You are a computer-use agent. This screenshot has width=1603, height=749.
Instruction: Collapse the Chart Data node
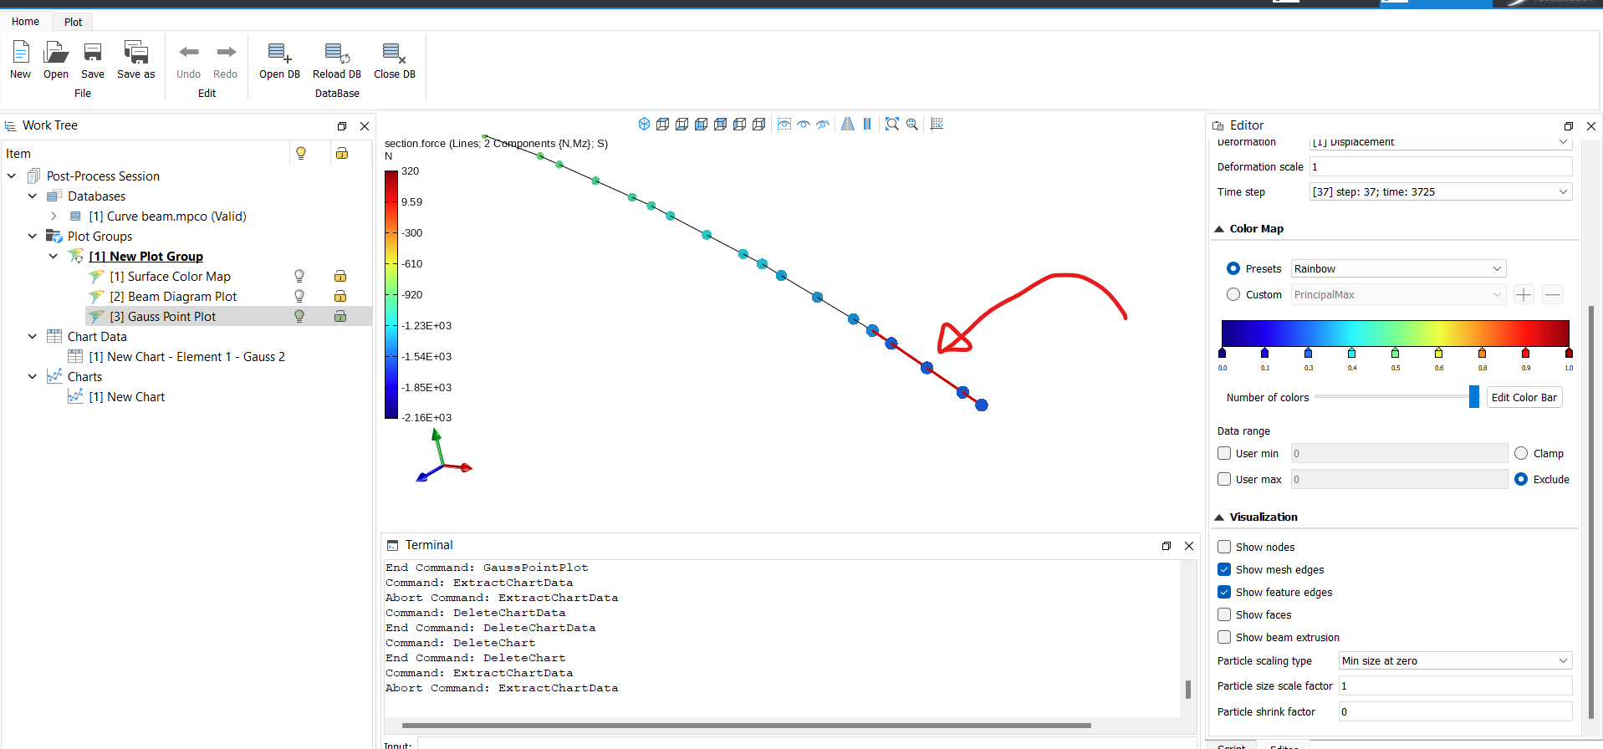33,336
